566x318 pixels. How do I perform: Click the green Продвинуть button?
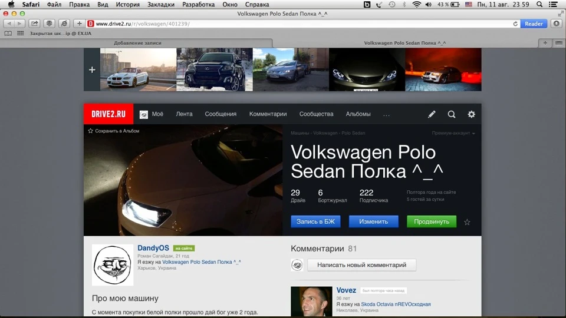pyautogui.click(x=432, y=221)
